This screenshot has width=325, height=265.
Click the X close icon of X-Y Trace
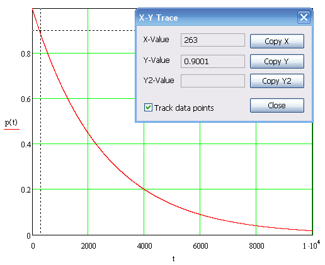point(304,18)
